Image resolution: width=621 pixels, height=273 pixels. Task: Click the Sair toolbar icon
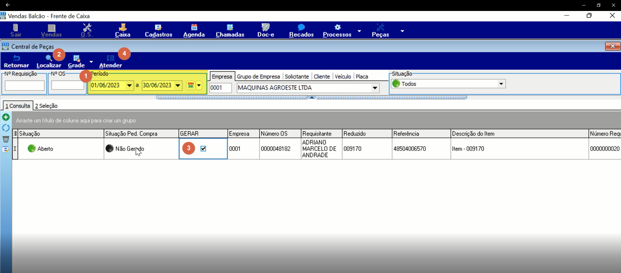(16, 31)
